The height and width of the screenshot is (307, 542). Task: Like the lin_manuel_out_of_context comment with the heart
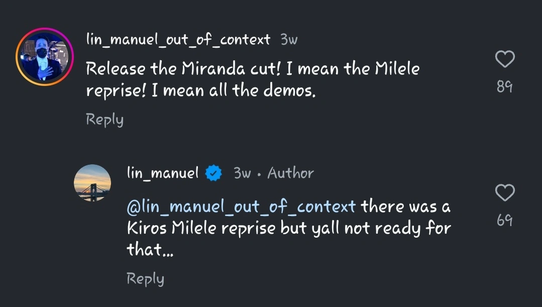[504, 60]
